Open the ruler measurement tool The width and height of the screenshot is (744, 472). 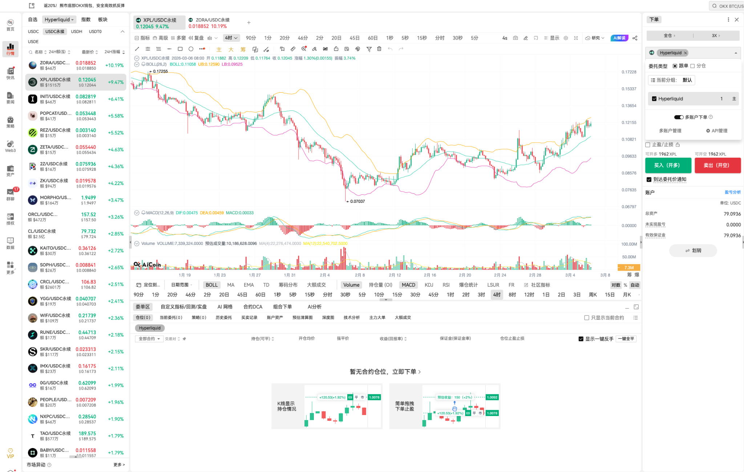(x=293, y=49)
